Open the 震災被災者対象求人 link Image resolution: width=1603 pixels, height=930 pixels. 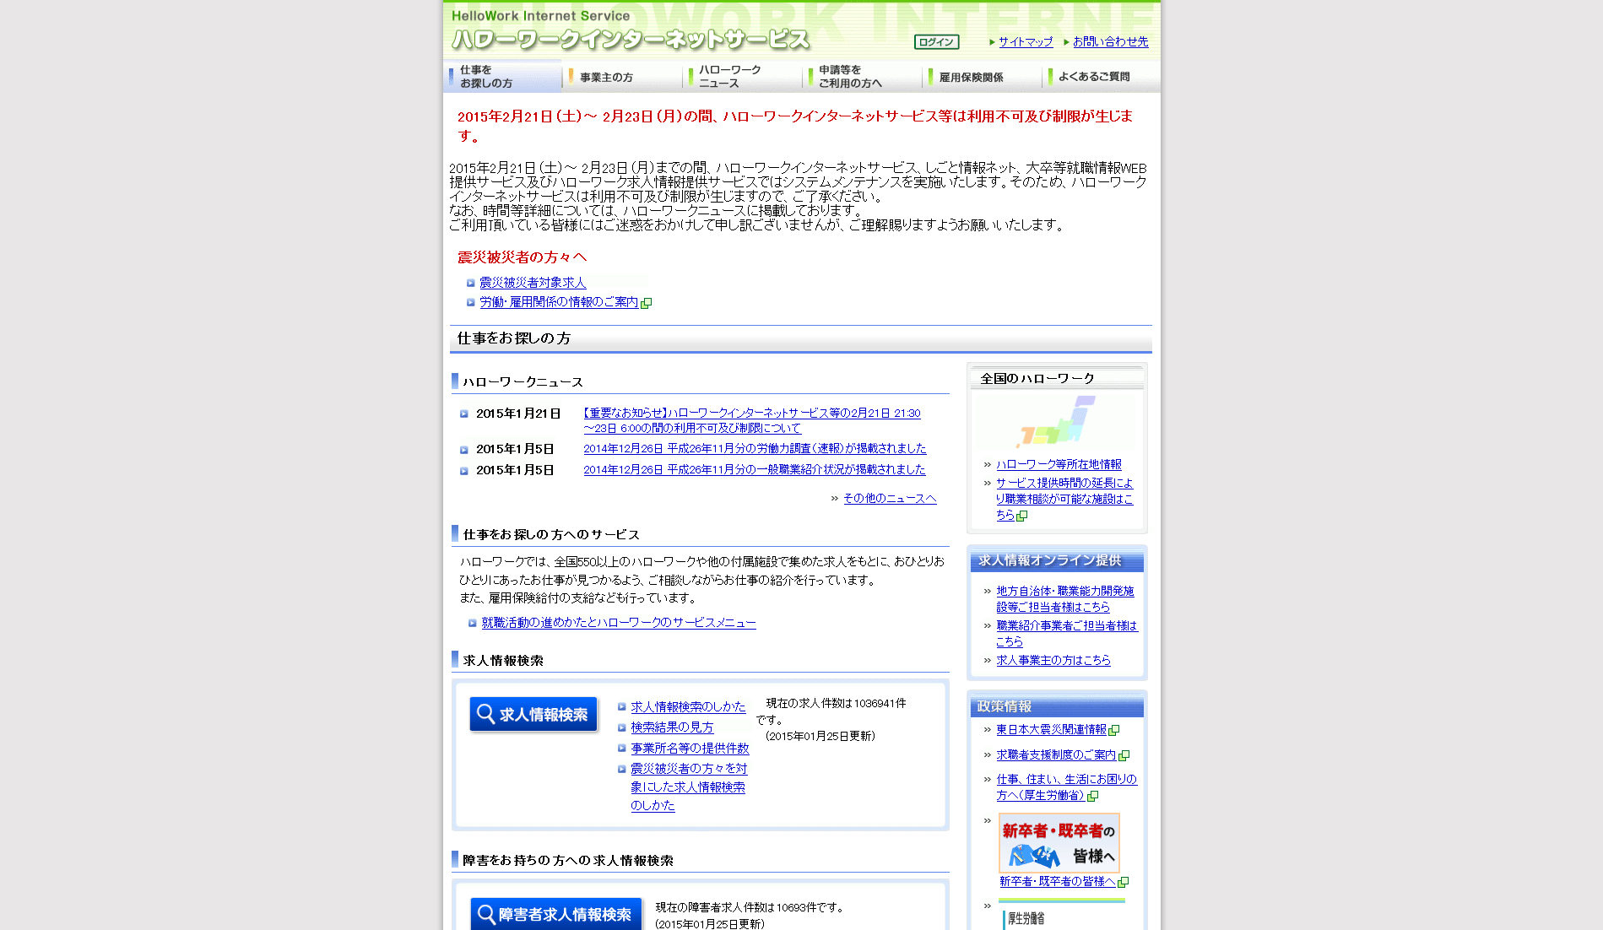(x=533, y=283)
